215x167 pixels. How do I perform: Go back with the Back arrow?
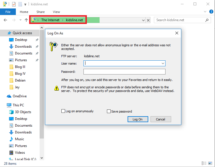tap(5, 20)
